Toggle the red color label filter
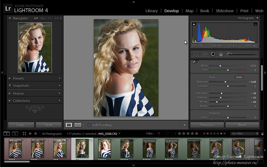The image size is (267, 167). click(x=204, y=134)
